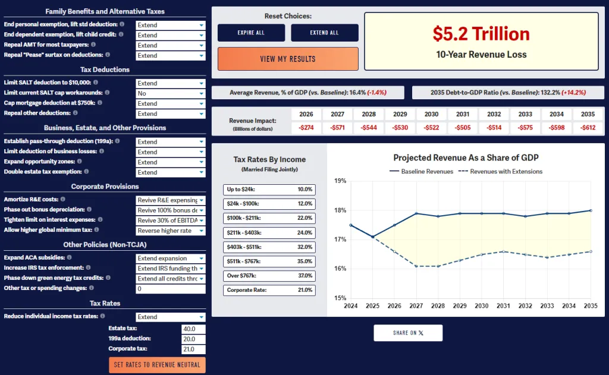Open Repeal AMT dropdown set to Extend
The image size is (609, 375).
[x=171, y=45]
